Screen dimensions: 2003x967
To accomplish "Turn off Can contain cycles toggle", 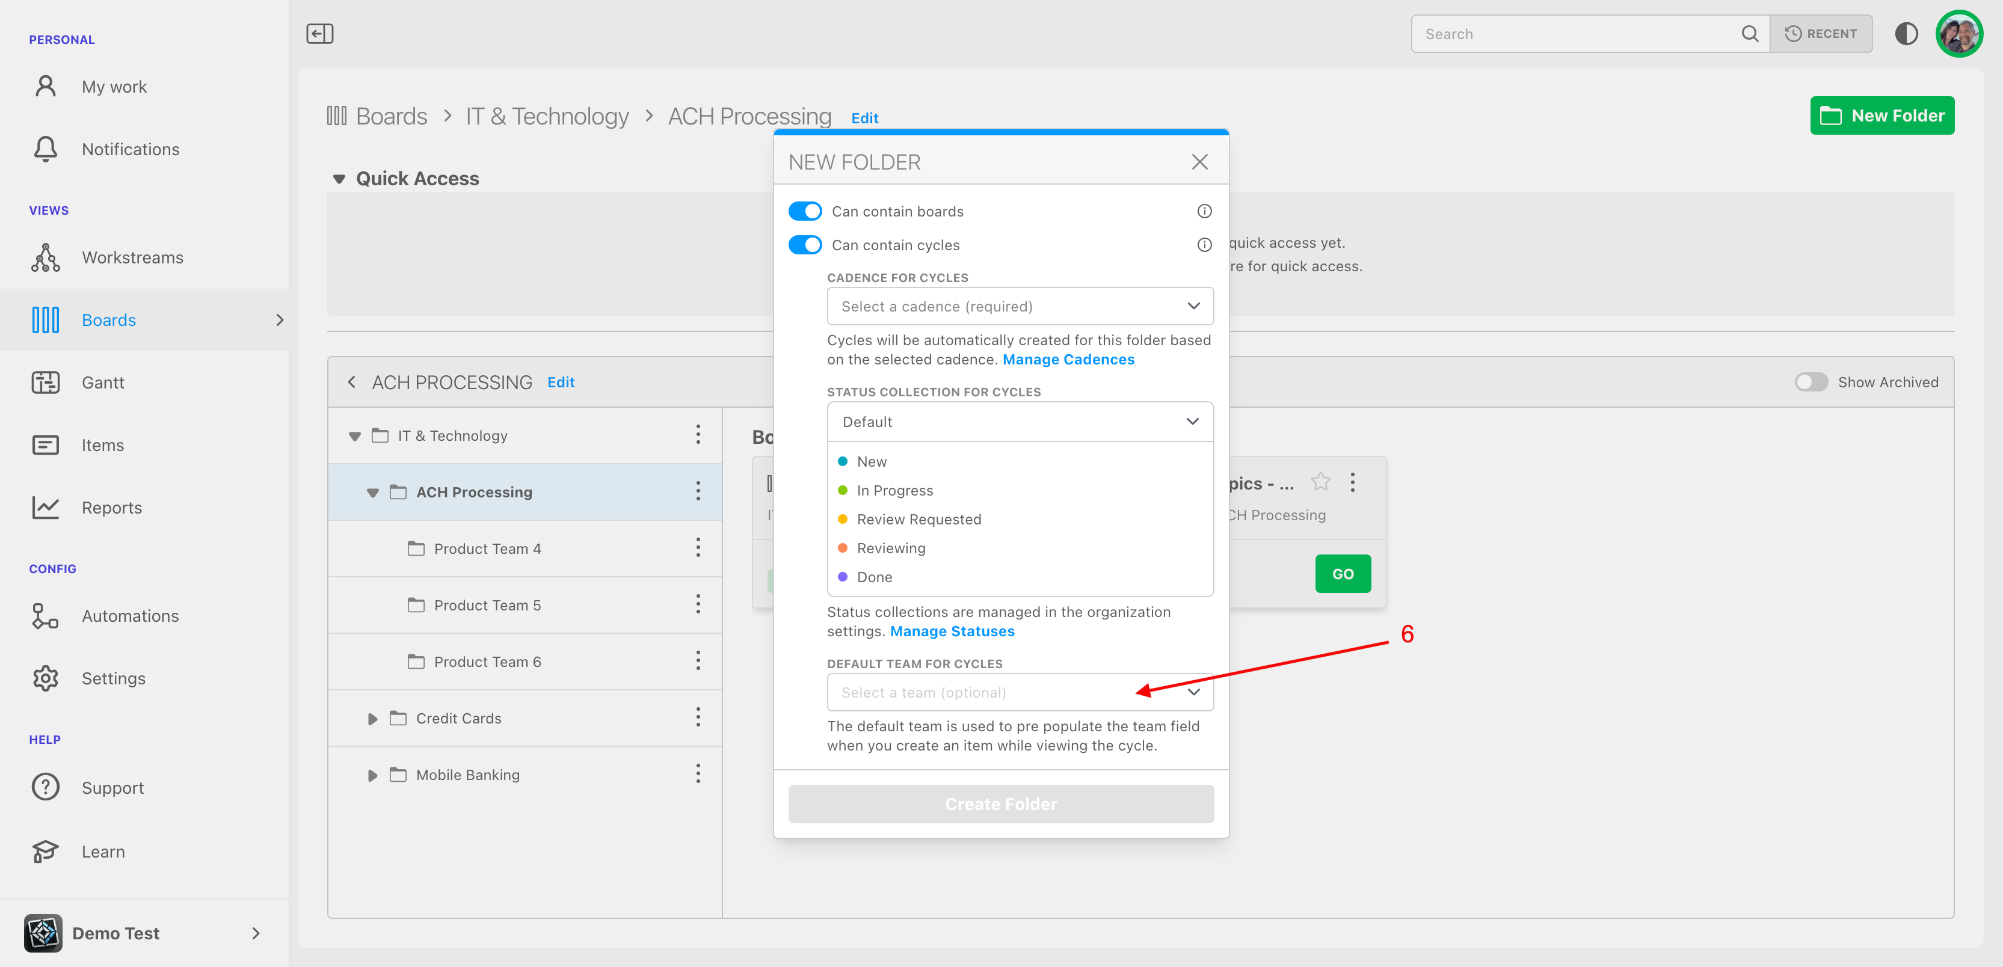I will coord(805,245).
